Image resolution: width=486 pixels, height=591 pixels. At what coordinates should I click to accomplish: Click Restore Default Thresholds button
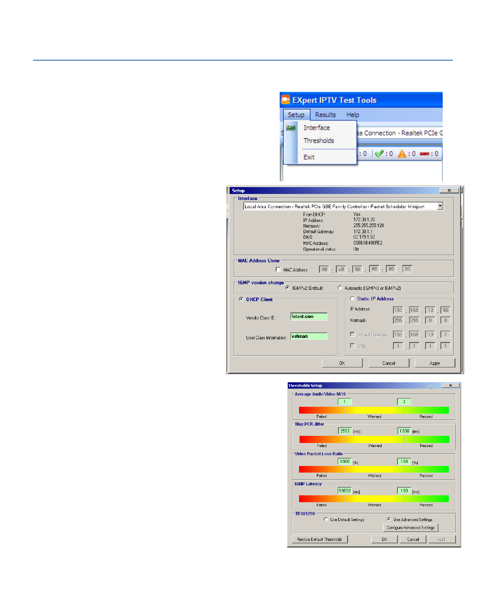point(320,539)
